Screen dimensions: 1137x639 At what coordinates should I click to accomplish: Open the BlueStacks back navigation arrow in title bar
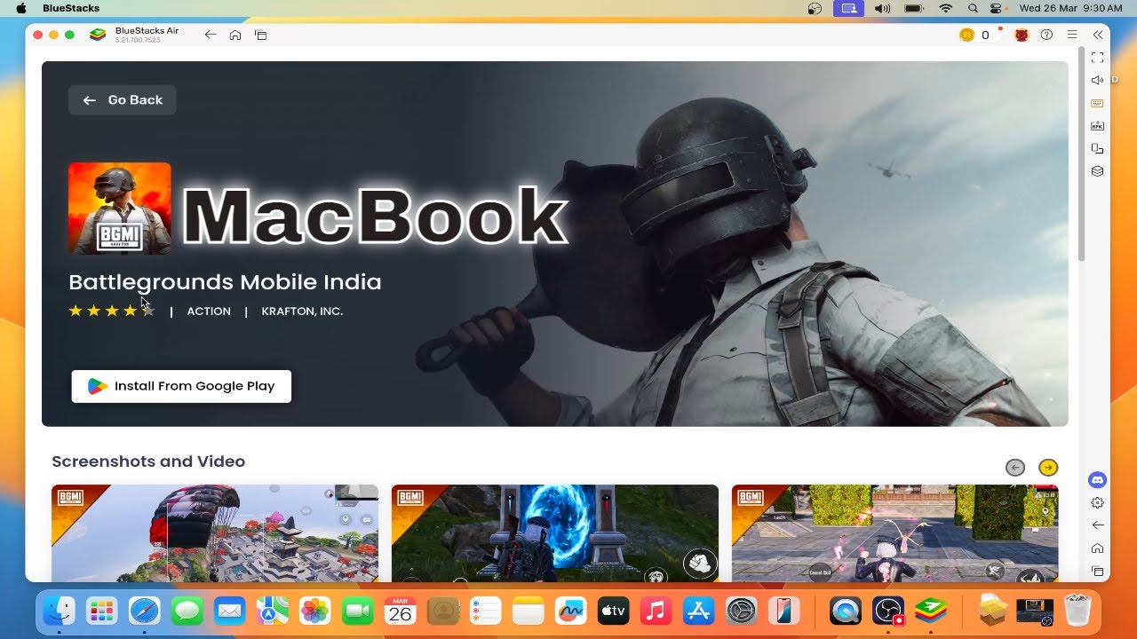[211, 35]
